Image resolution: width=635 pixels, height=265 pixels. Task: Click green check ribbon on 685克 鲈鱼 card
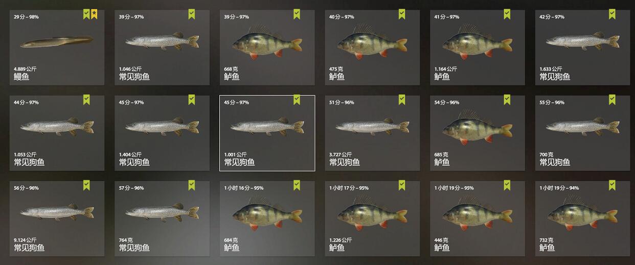click(507, 100)
